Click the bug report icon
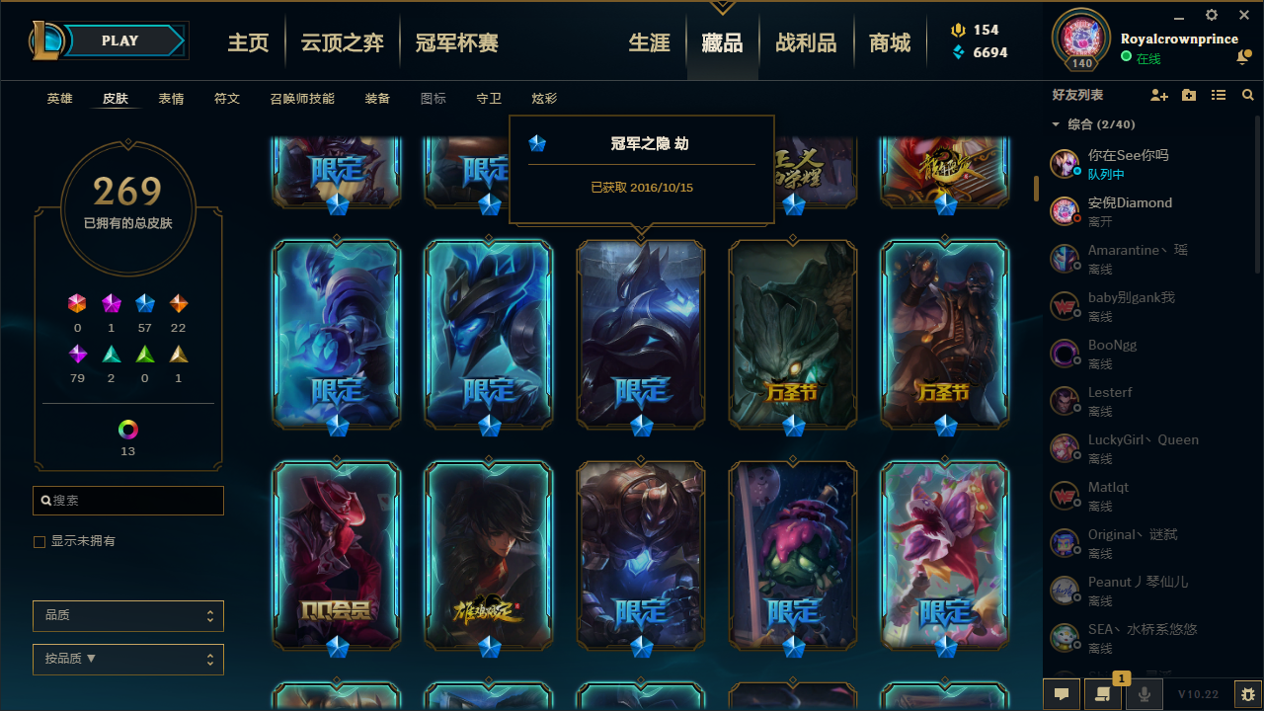Viewport: 1264px width, 711px height. pyautogui.click(x=1248, y=694)
